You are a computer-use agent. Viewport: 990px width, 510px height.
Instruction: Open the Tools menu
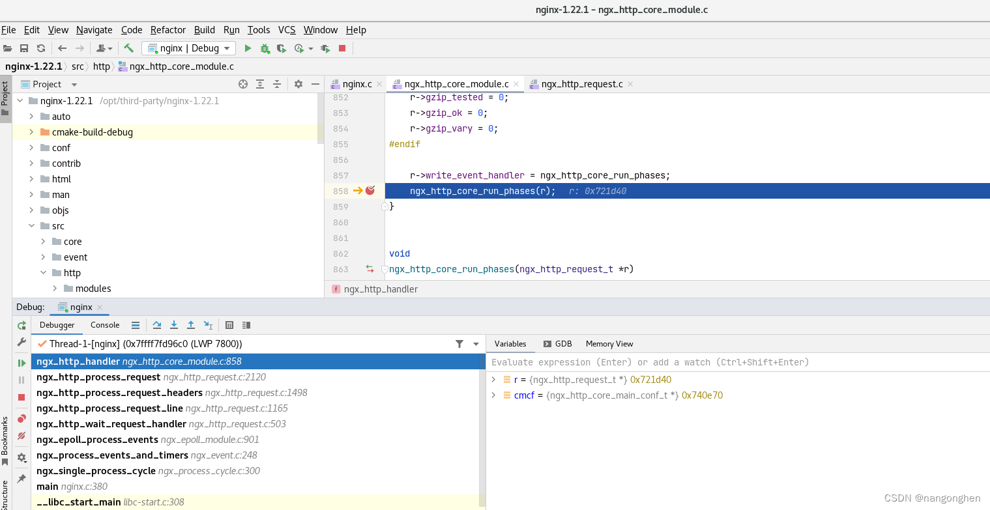point(259,30)
